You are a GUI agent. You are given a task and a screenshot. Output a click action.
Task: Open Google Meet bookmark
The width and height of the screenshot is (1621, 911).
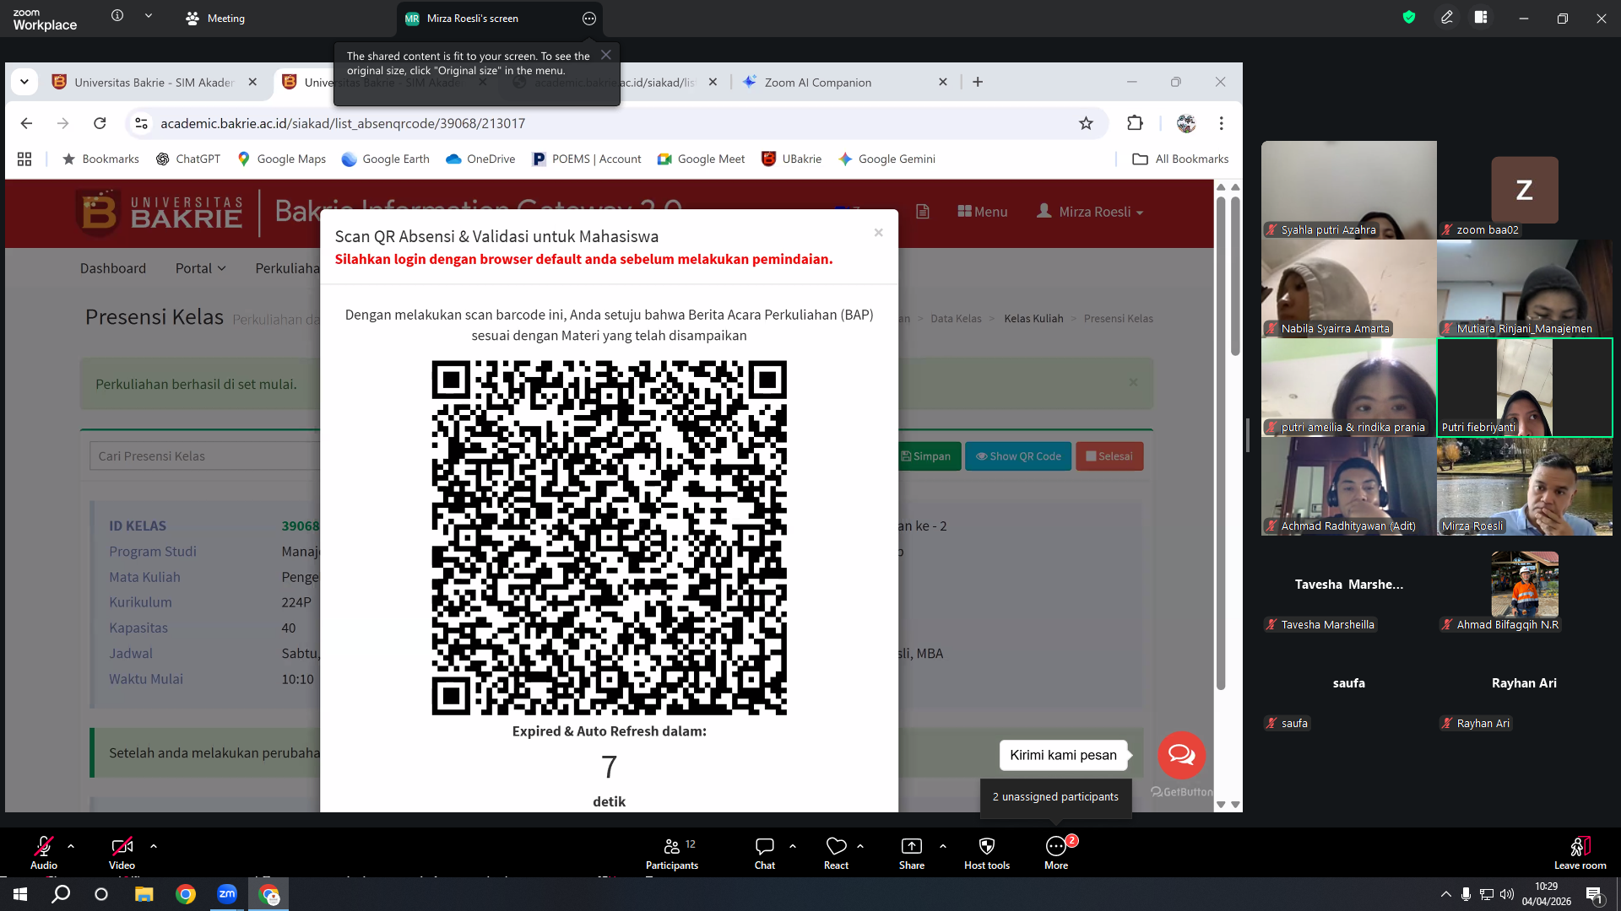point(702,159)
